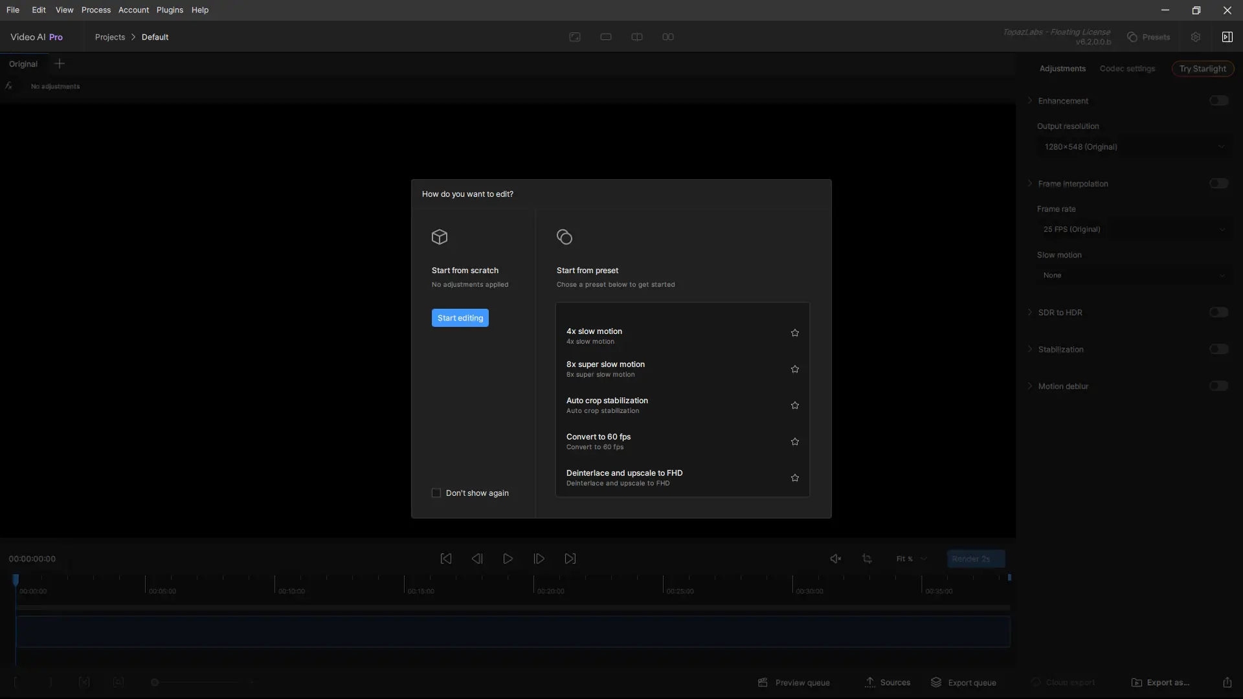Screen dimensions: 1243x699
Task: Favorite the 4x slow motion preset
Action: 794,333
